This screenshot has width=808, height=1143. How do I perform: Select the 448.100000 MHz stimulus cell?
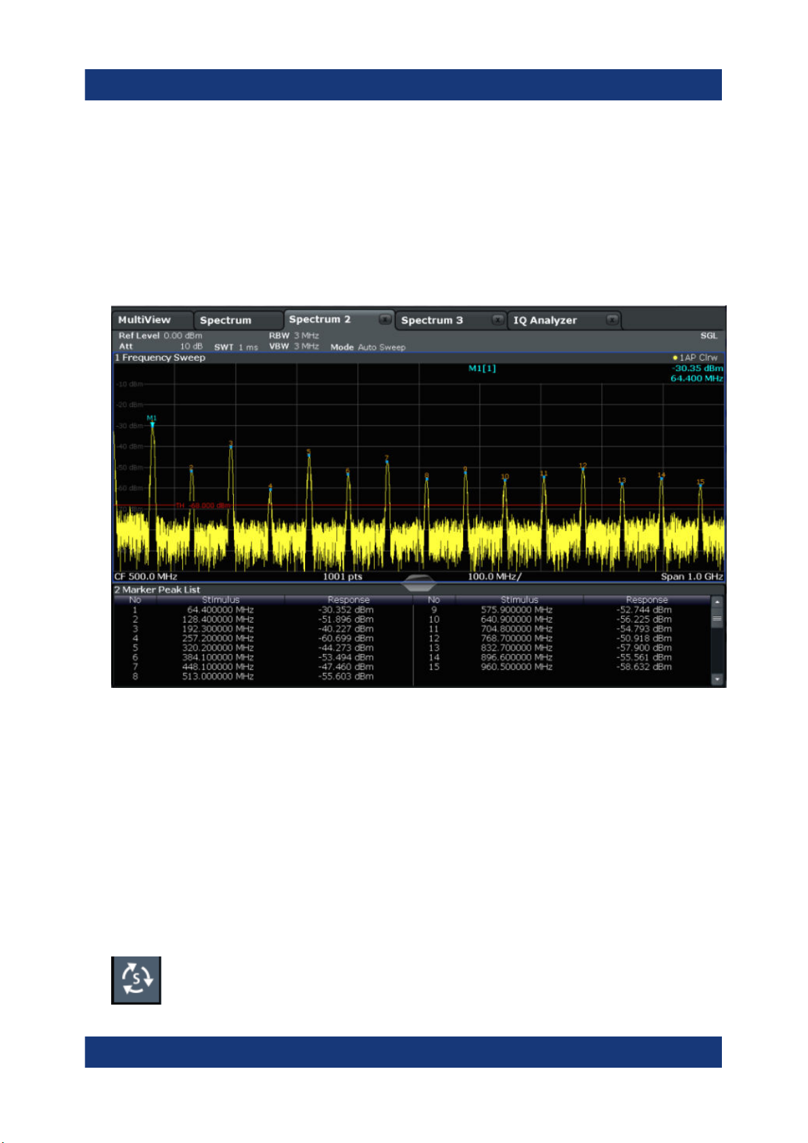(218, 667)
